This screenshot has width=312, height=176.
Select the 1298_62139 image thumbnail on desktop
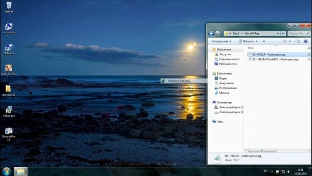(x=9, y=70)
